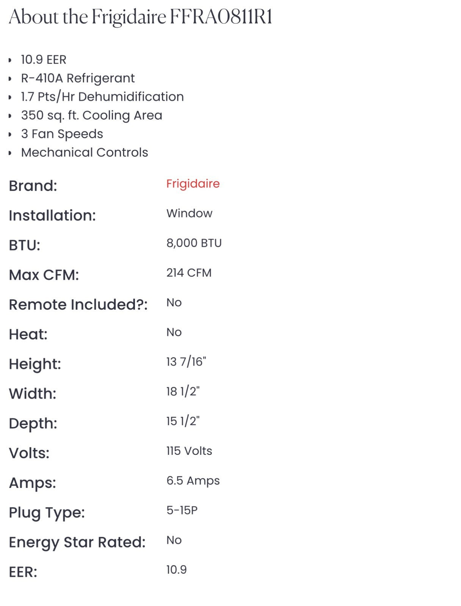The width and height of the screenshot is (461, 606).
Task: Click the Mechanical Controls bullet item
Action: (85, 152)
